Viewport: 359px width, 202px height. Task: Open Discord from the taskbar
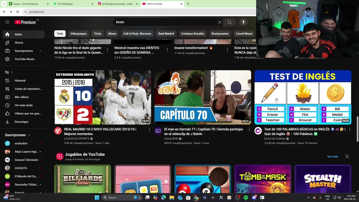pos(254,198)
